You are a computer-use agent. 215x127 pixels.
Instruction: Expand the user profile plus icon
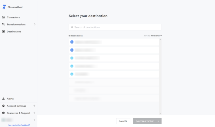[x=34, y=120]
